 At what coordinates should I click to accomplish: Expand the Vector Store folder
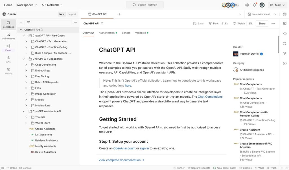(x=26, y=123)
